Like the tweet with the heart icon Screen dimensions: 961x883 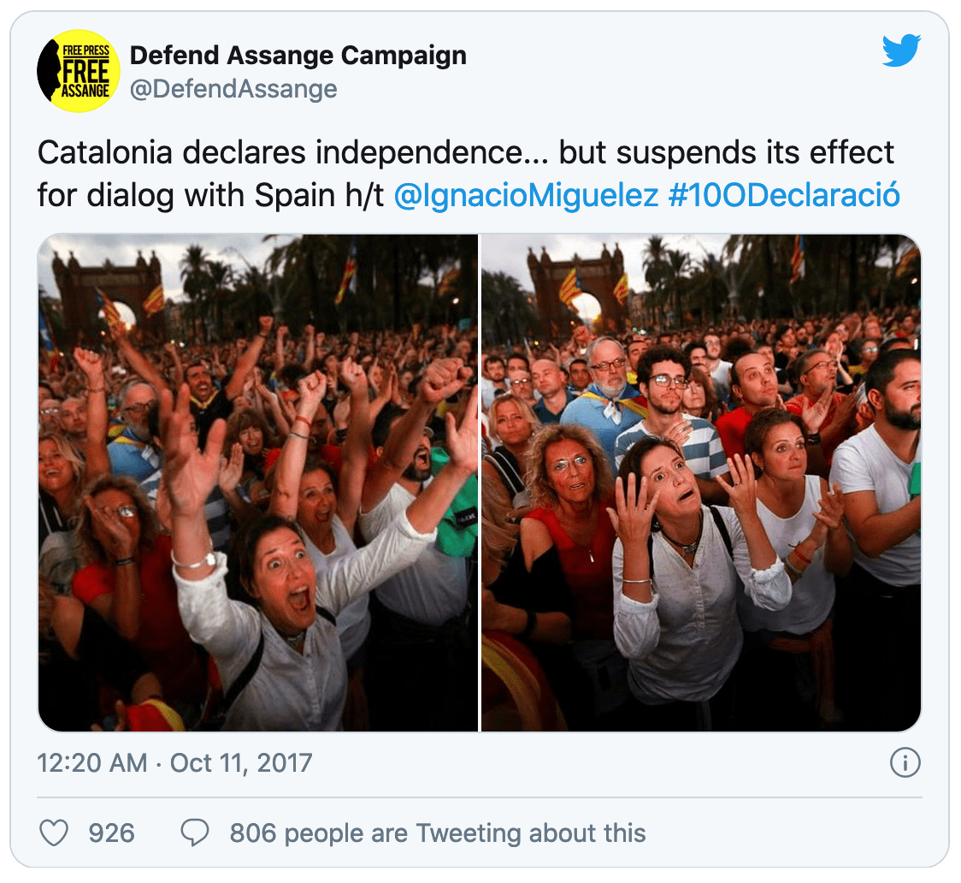click(x=54, y=833)
